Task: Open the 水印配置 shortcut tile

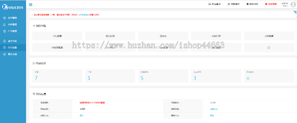Action: click(269, 36)
